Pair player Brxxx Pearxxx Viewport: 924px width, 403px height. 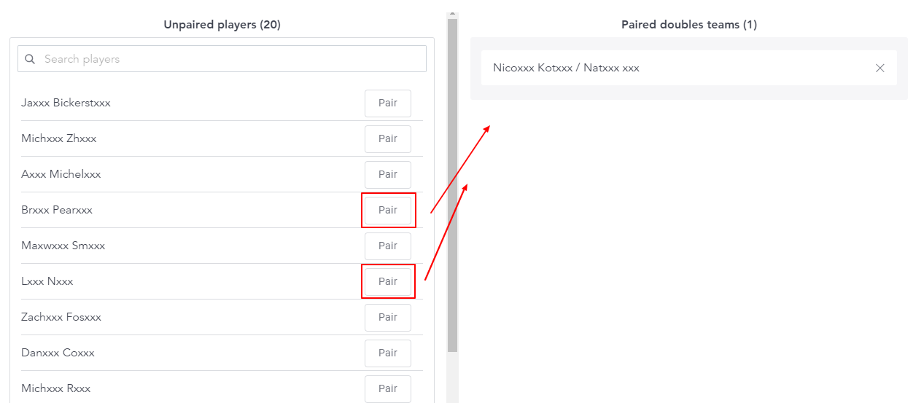pos(388,211)
